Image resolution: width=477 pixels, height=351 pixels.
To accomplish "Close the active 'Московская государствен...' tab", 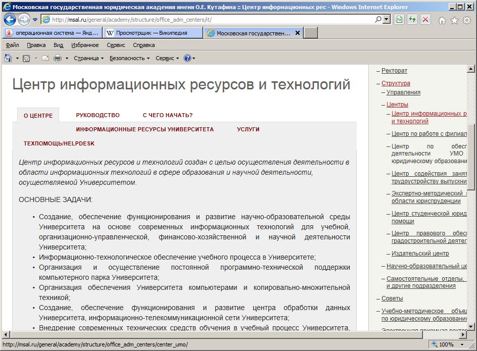I will pos(298,32).
